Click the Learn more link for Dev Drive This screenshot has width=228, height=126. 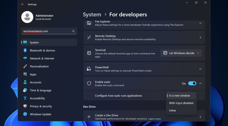pyautogui.click(x=154, y=119)
